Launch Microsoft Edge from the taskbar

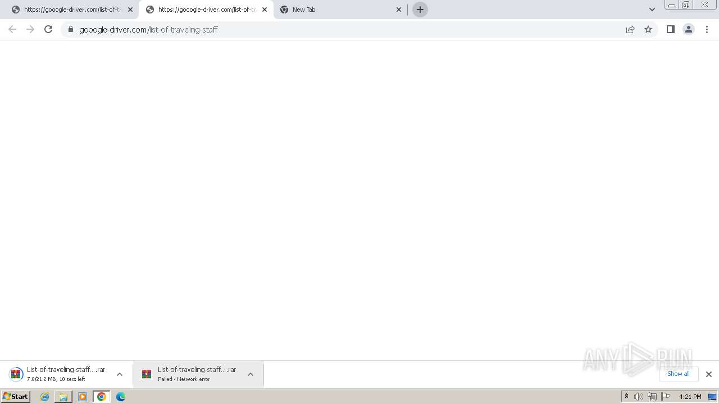tap(121, 397)
